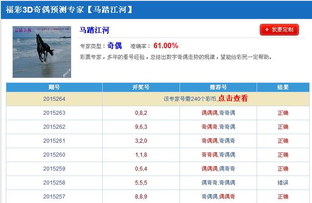Click the 正确 result for issue 2015261
The height and width of the screenshot is (203, 312).
pyautogui.click(x=283, y=141)
